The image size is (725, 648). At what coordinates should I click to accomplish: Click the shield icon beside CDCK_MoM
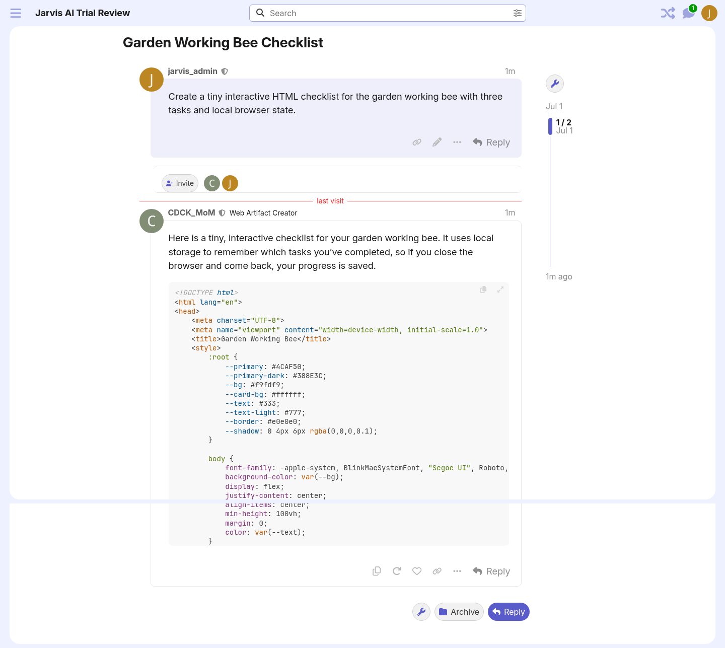[x=222, y=213]
